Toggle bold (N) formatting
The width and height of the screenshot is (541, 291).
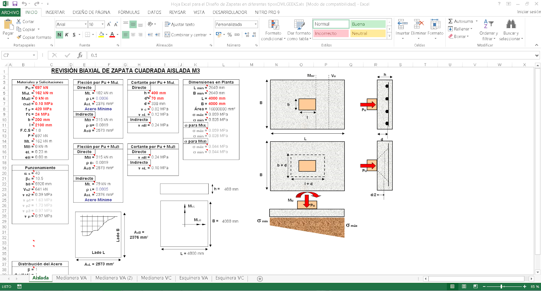[60, 34]
